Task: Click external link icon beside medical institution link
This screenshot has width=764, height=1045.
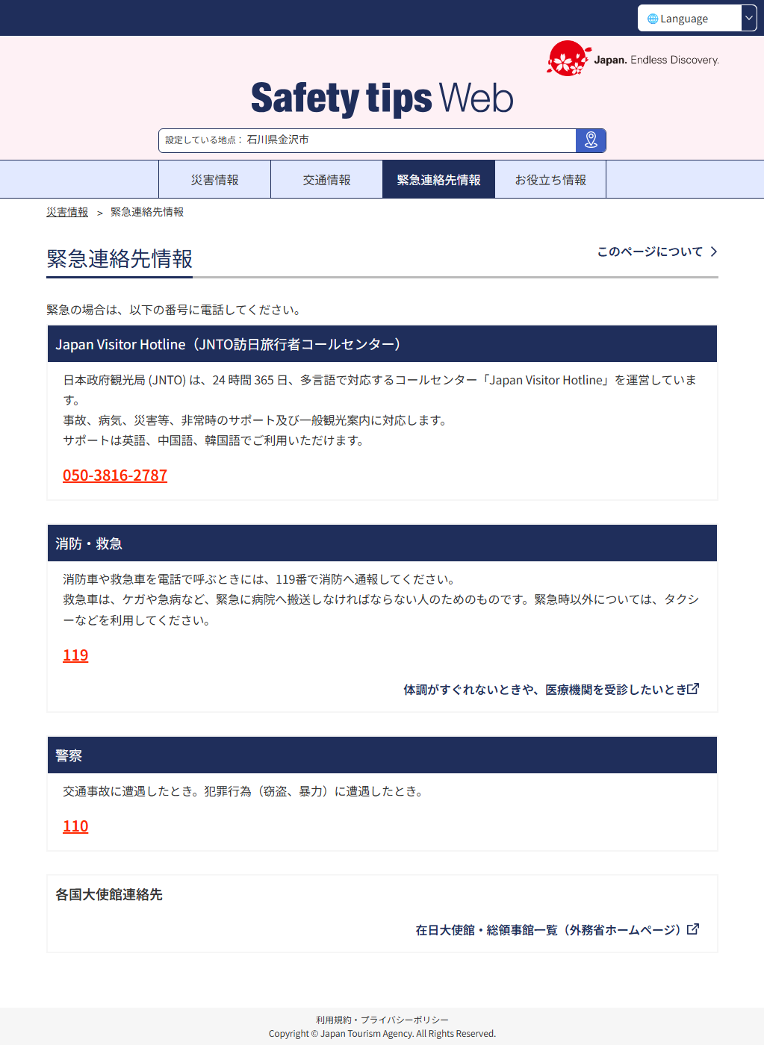Action: tap(693, 689)
